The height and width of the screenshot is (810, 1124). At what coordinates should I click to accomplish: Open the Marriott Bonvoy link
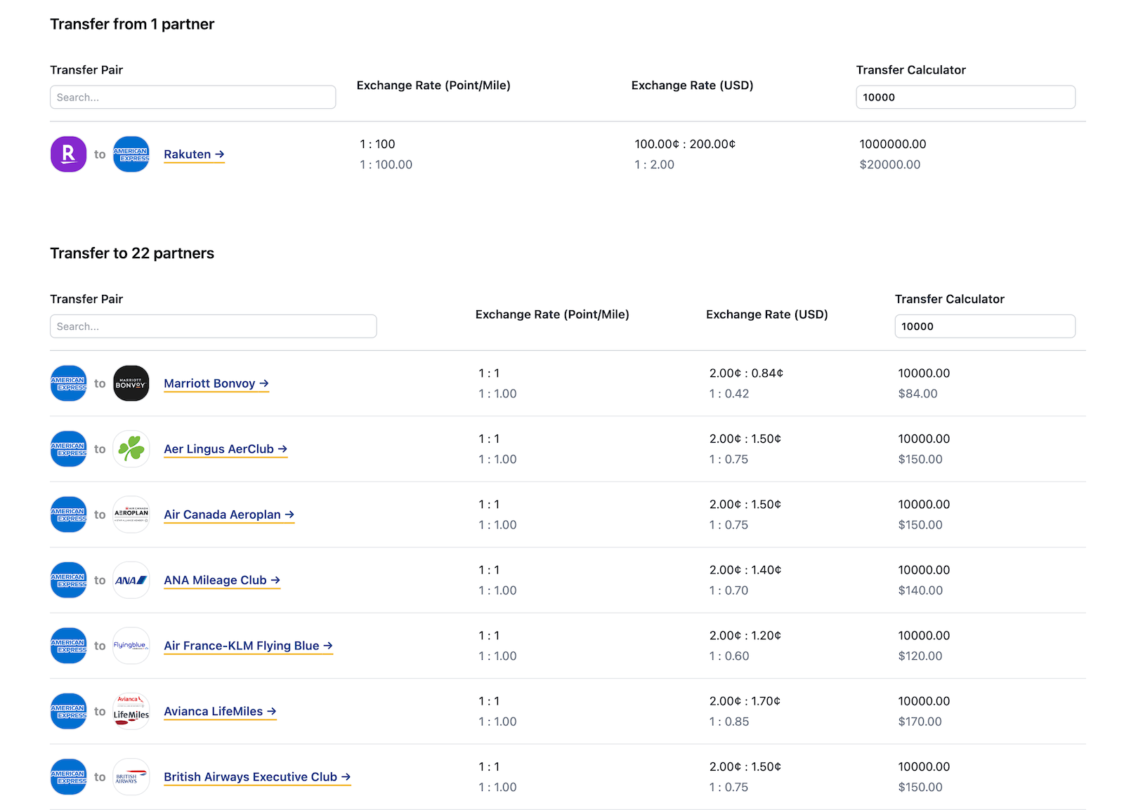point(216,383)
